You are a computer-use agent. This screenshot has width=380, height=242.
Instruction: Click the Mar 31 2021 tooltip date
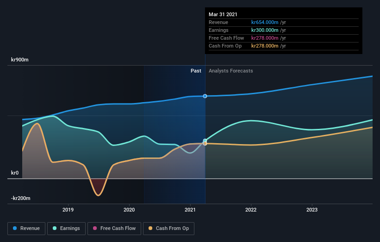click(x=223, y=14)
